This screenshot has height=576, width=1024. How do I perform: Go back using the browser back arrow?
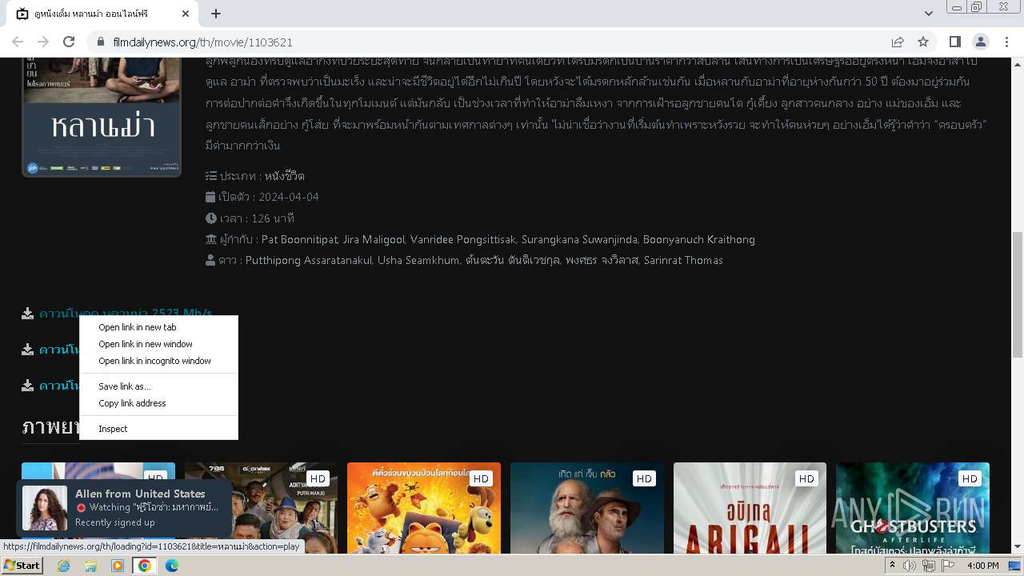(x=18, y=42)
